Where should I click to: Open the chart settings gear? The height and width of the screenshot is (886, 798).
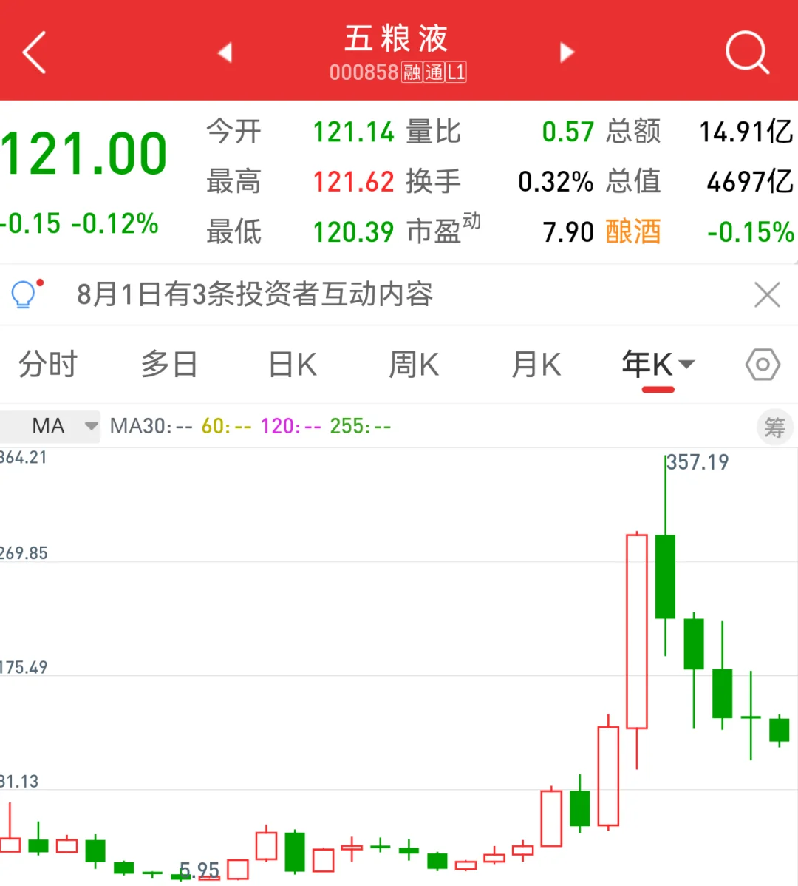pyautogui.click(x=763, y=364)
